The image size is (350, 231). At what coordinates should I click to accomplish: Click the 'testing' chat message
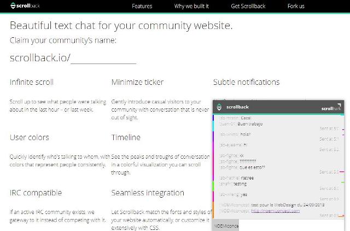pyautogui.click(x=240, y=184)
